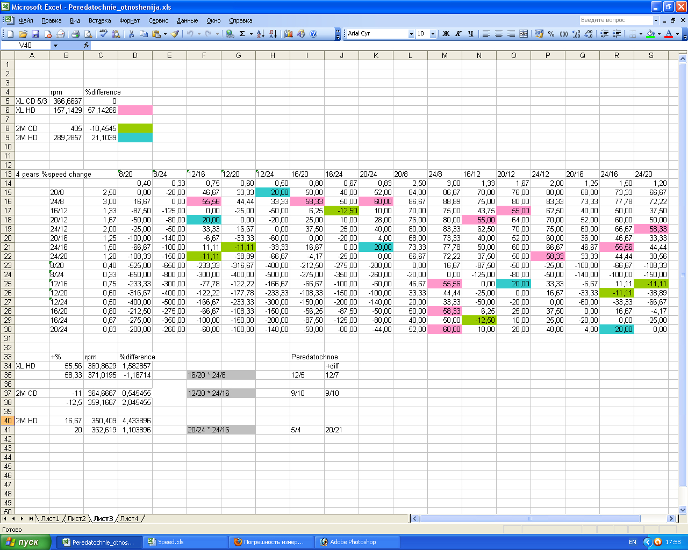This screenshot has width=688, height=550.
Task: Toggle italic (К) formatting
Action: (458, 34)
